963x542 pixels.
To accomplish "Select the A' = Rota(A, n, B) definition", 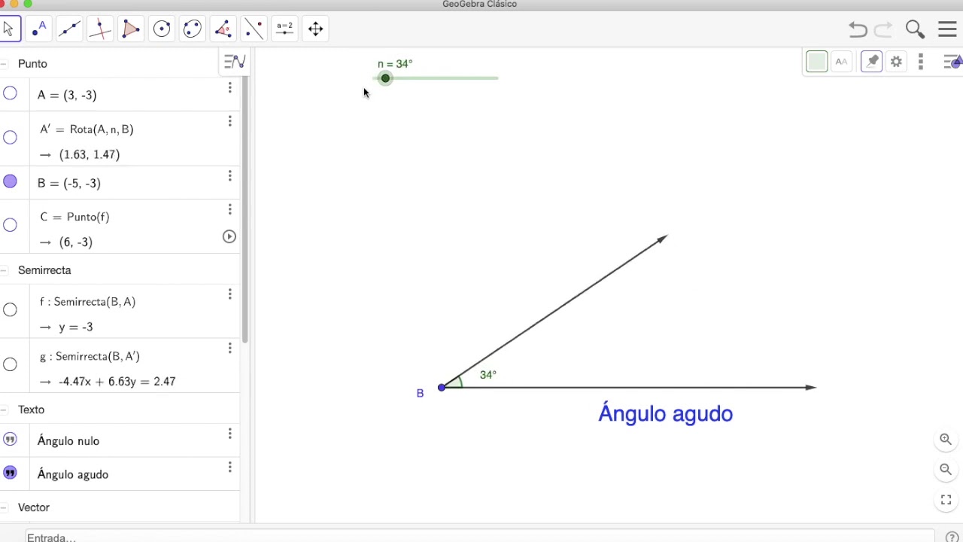I will [87, 129].
